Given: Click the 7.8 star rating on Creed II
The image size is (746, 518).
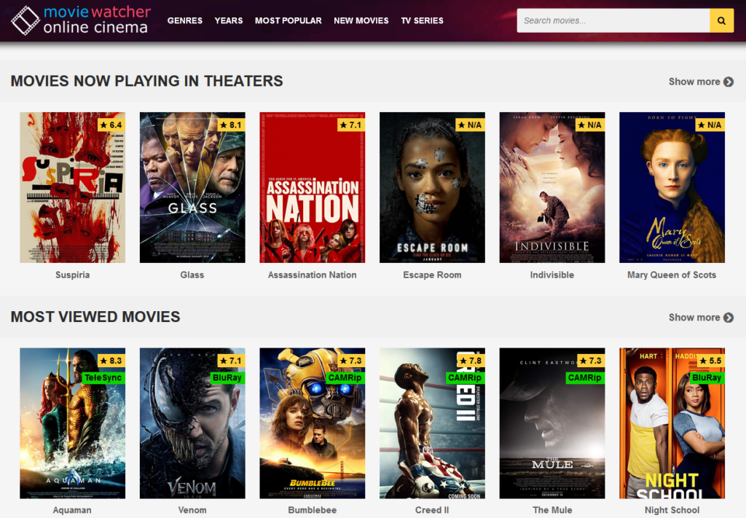Looking at the screenshot, I should (x=471, y=361).
